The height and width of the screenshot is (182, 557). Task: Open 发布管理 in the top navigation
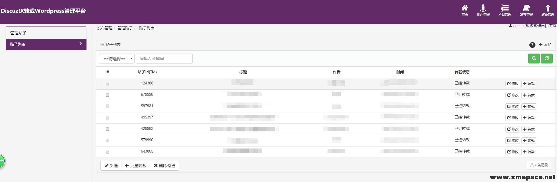[x=526, y=11]
